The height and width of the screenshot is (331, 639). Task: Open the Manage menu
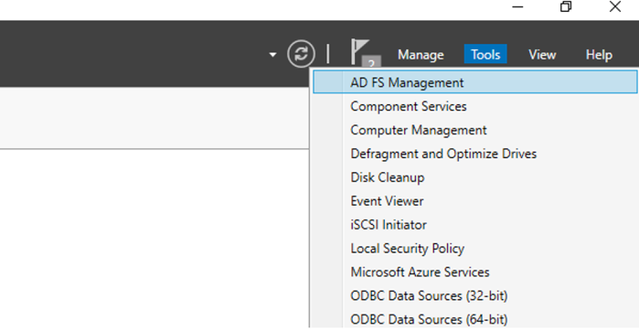[421, 54]
